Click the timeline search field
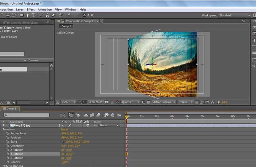 click(x=27, y=115)
